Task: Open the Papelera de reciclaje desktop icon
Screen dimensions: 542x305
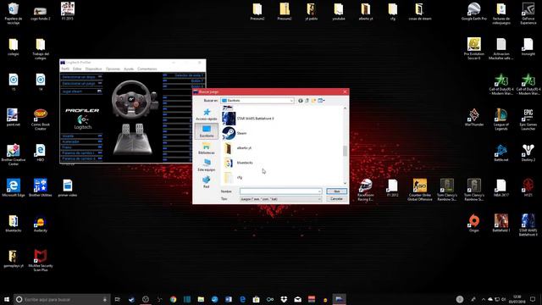Action: click(x=14, y=14)
